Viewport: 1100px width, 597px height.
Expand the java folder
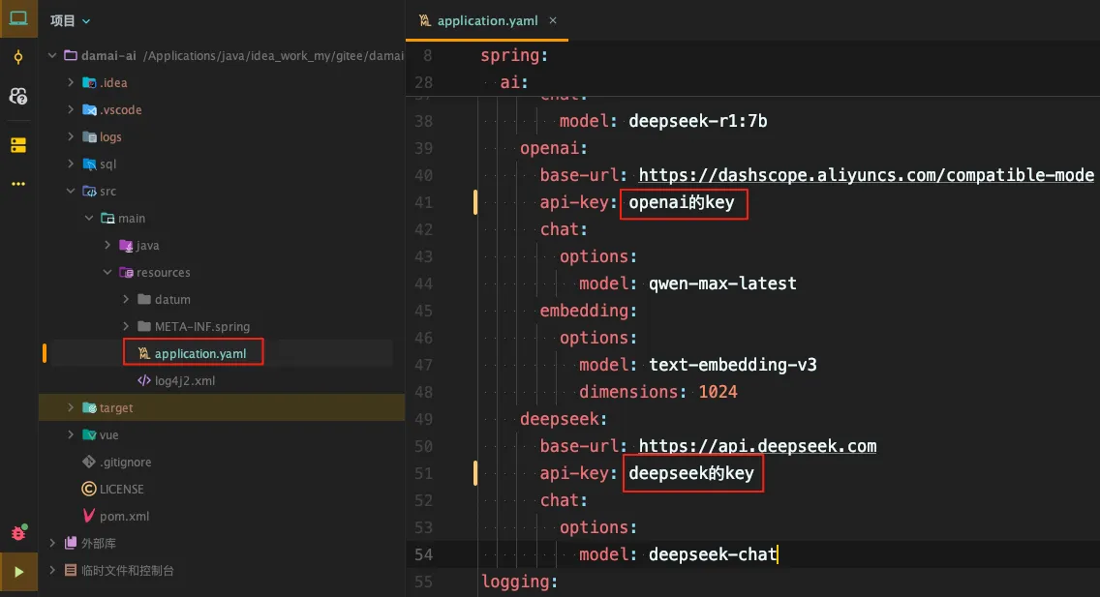[x=107, y=246]
